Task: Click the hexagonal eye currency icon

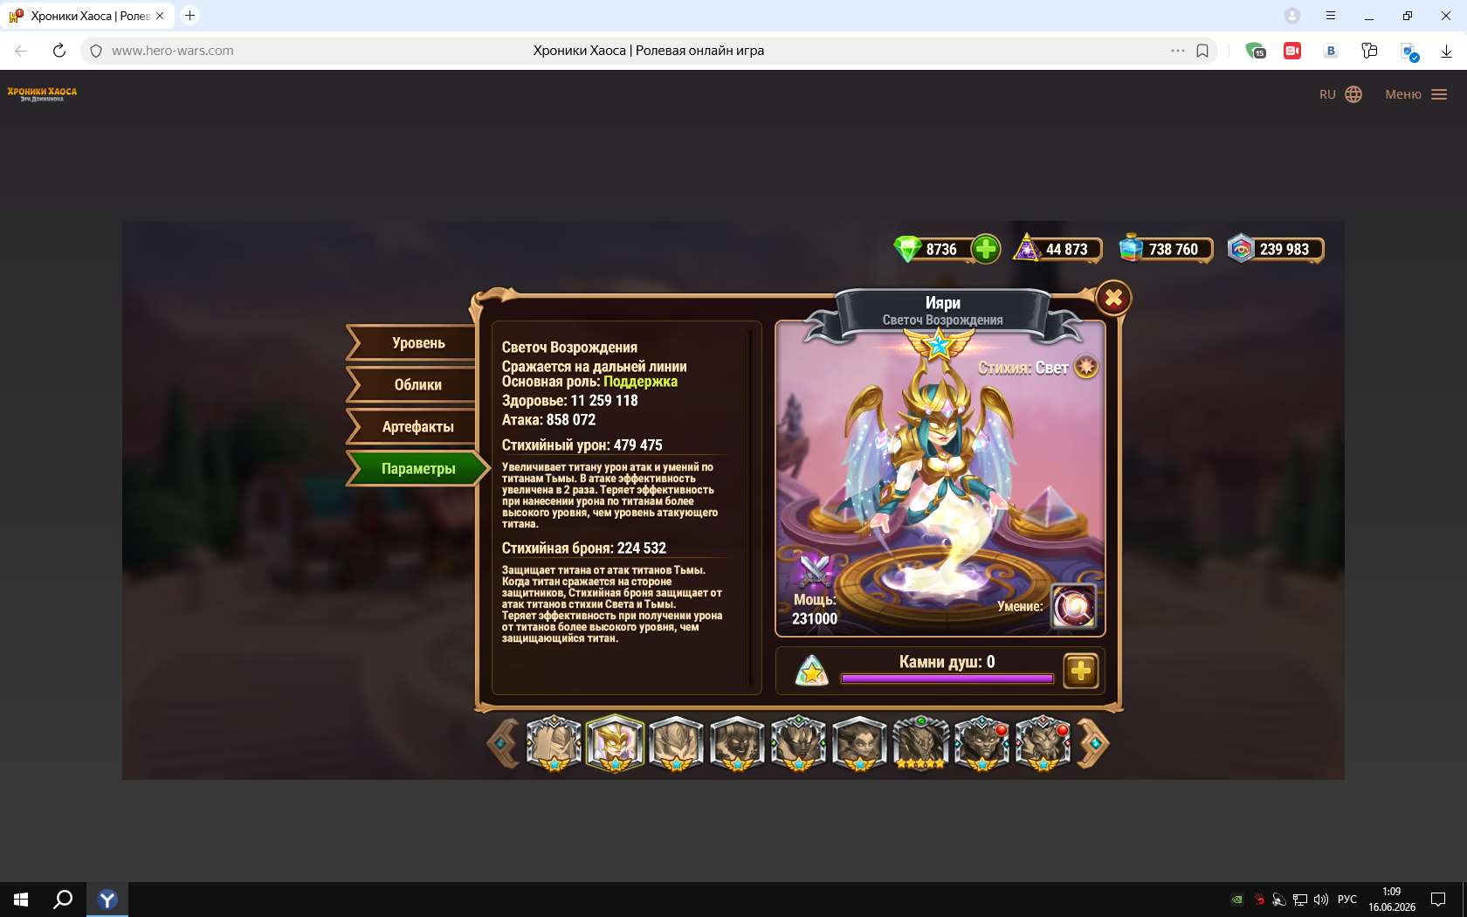Action: click(x=1240, y=248)
